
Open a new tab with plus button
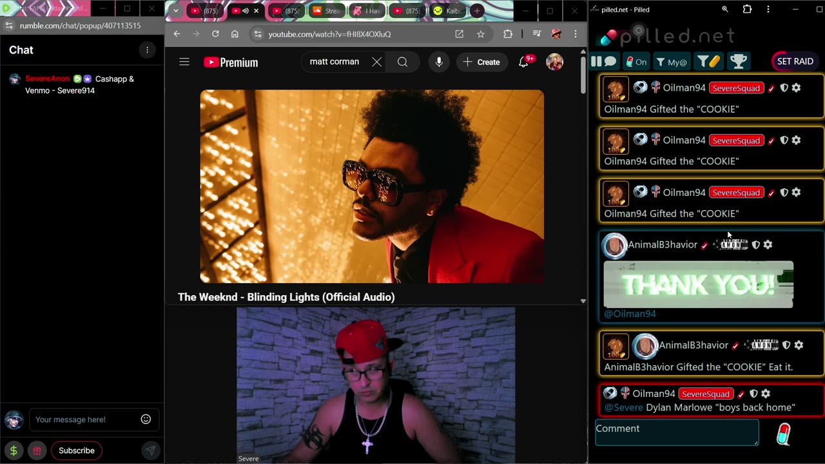(477, 11)
